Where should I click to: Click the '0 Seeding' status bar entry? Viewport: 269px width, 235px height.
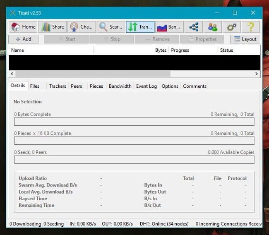point(53,224)
